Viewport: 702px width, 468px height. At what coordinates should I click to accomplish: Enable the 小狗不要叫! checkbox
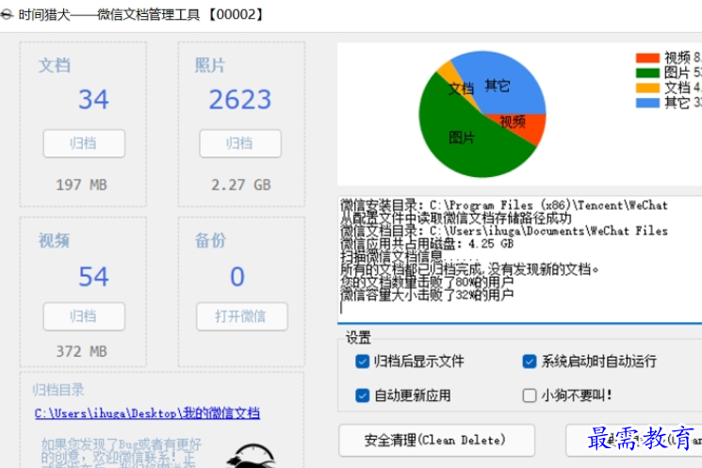530,395
